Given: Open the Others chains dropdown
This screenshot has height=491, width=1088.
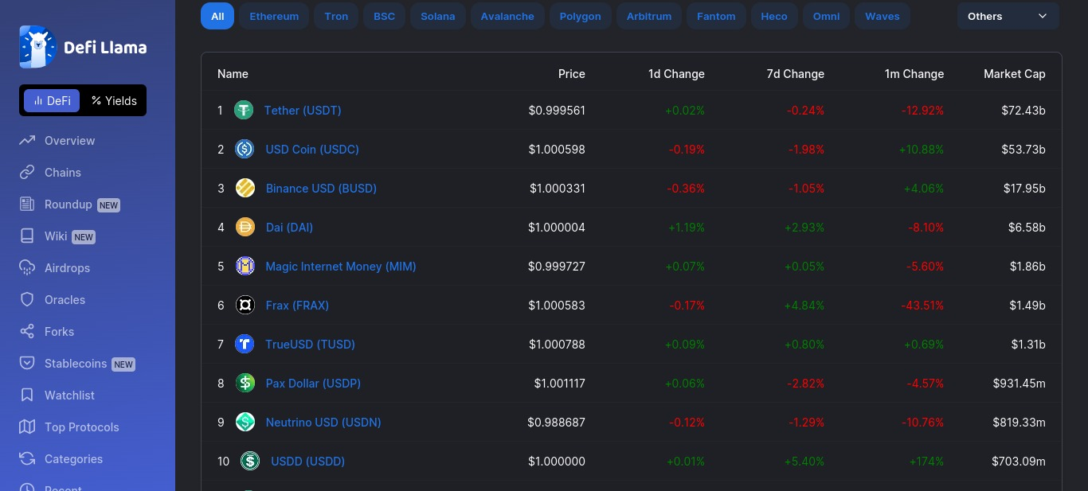Looking at the screenshot, I should tap(1008, 16).
